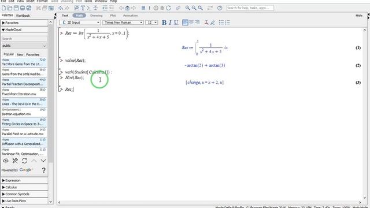Click the MapleCloud settings tools icon
Image resolution: width=370 pixels, height=208 pixels.
(15, 161)
